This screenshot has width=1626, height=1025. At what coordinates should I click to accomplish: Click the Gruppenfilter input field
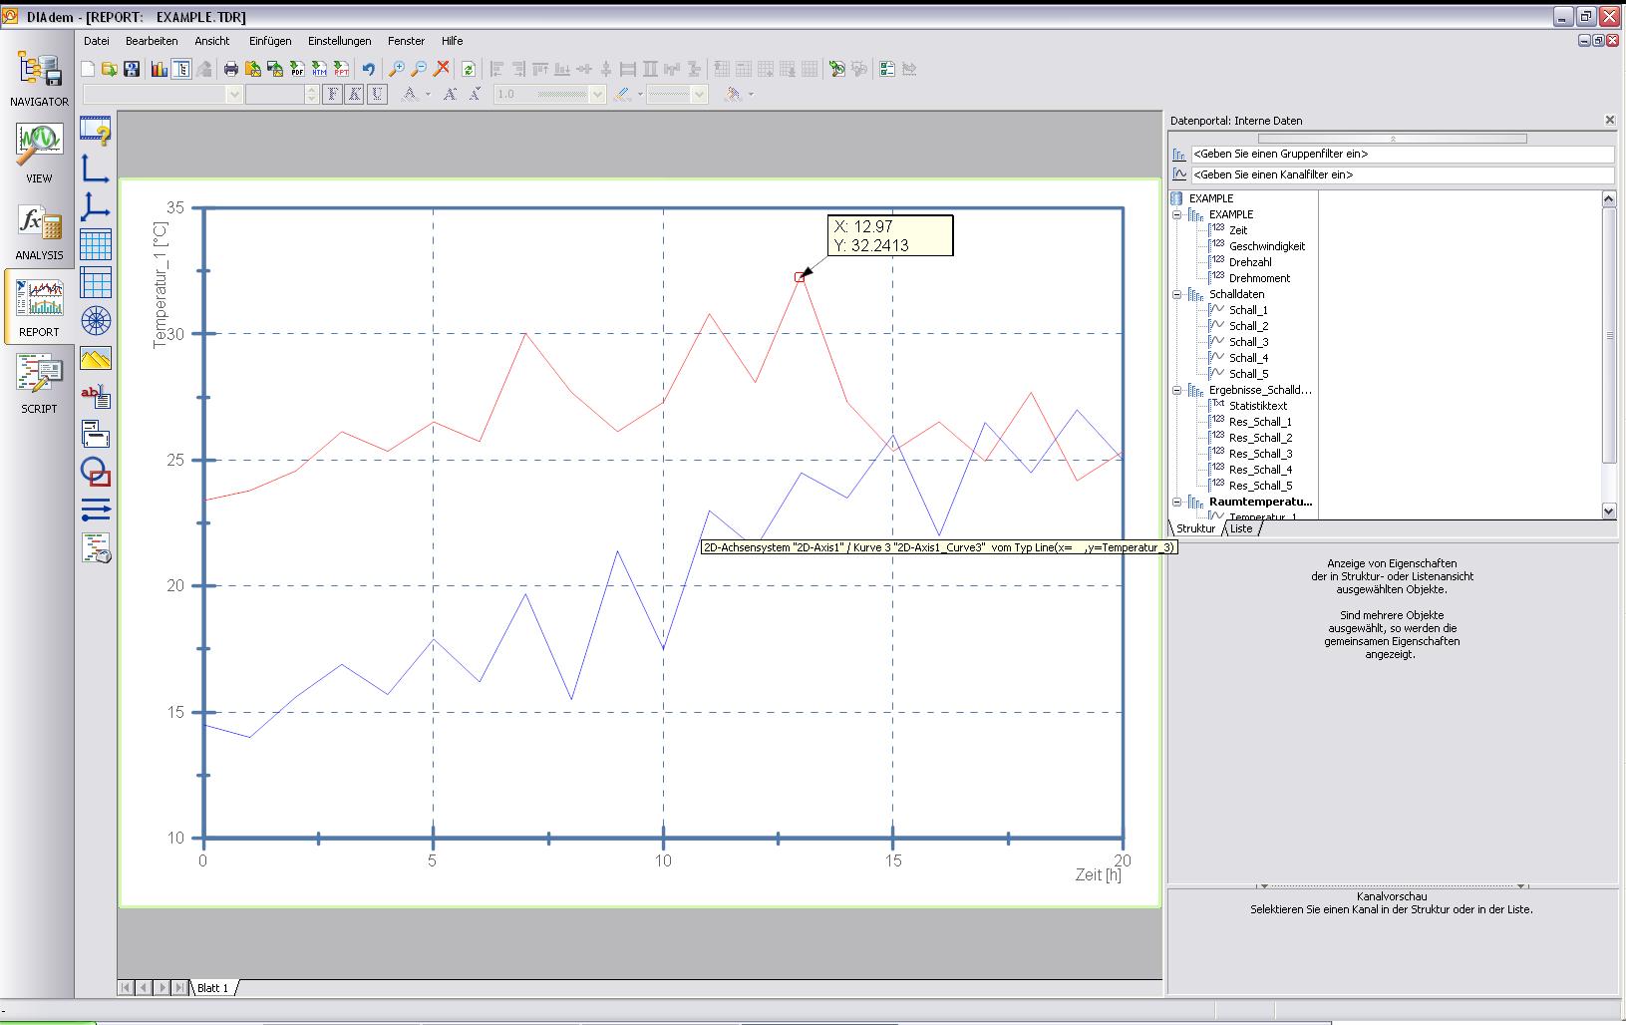pos(1401,155)
